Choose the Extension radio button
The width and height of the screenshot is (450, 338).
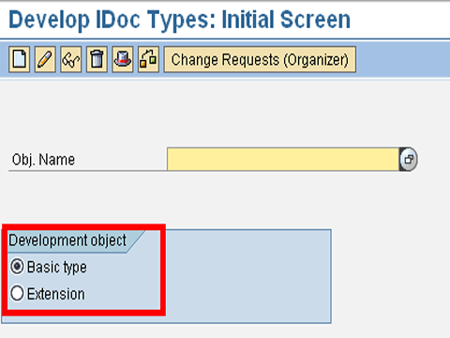17,294
